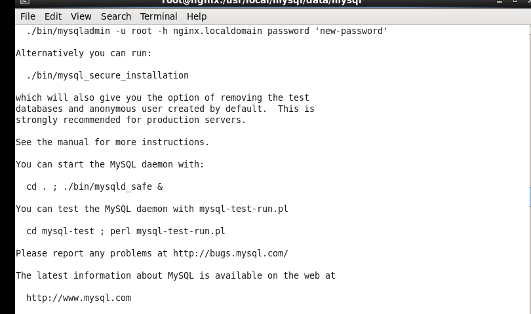The width and height of the screenshot is (531, 314).
Task: Click the 'See the manual' text line
Action: [113, 142]
